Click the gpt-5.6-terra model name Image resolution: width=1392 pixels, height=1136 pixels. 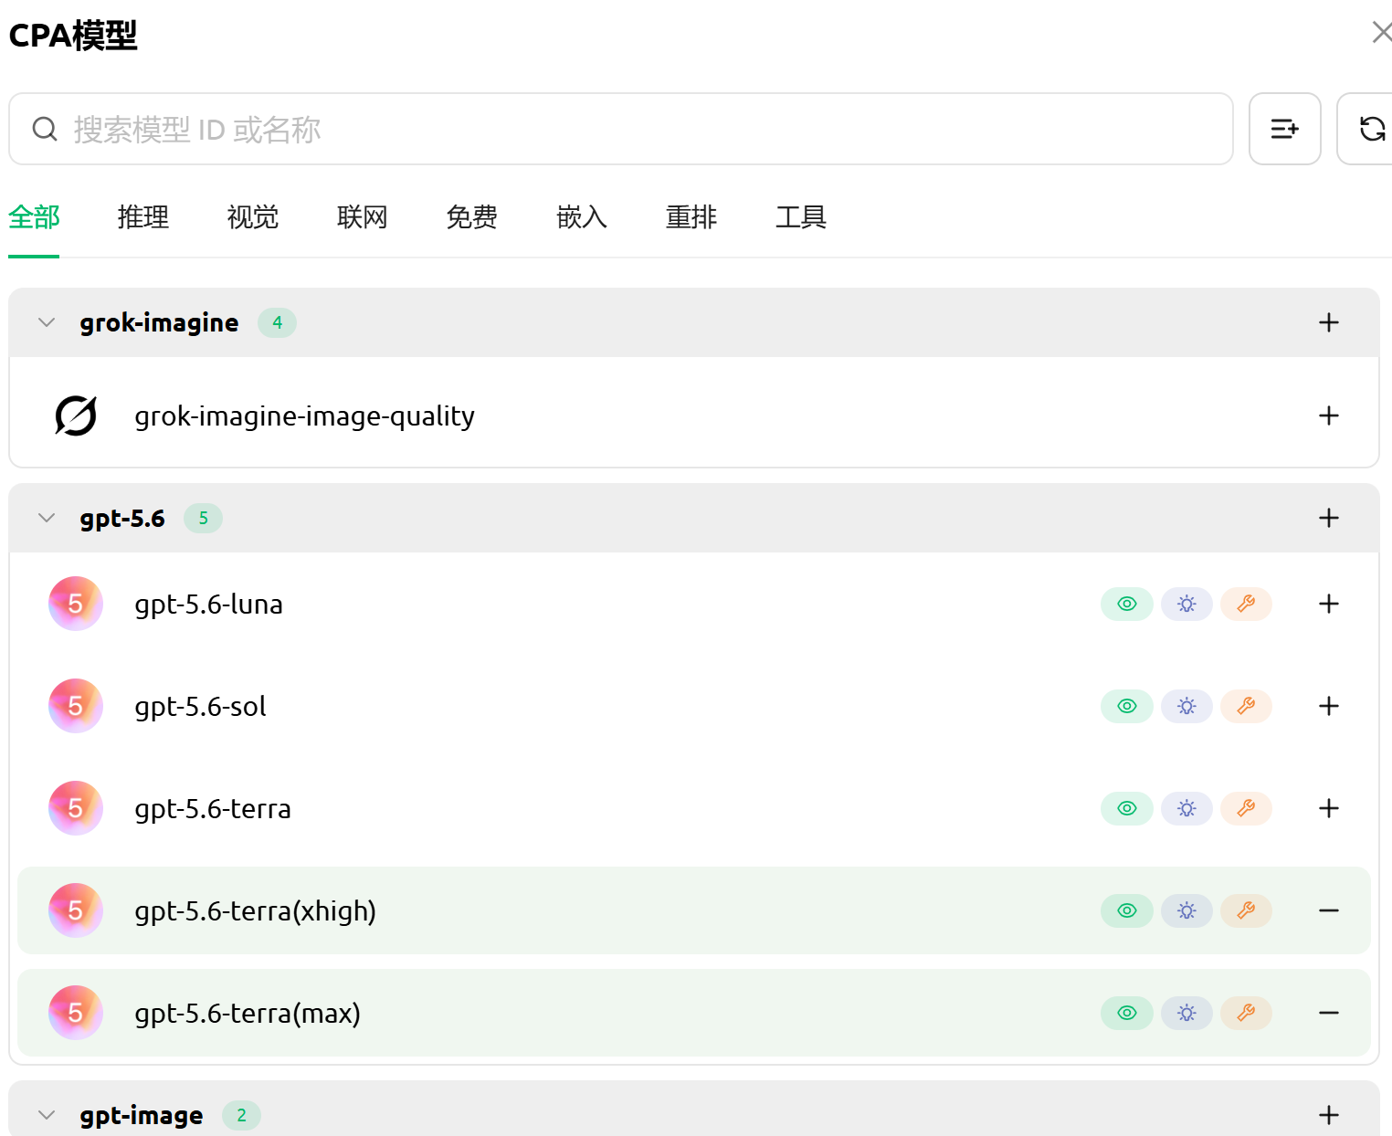pos(213,809)
